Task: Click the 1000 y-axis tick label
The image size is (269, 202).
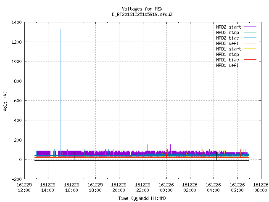Action: click(17, 61)
